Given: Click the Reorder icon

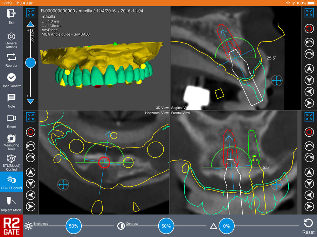Looking at the screenshot, I should [12, 57].
